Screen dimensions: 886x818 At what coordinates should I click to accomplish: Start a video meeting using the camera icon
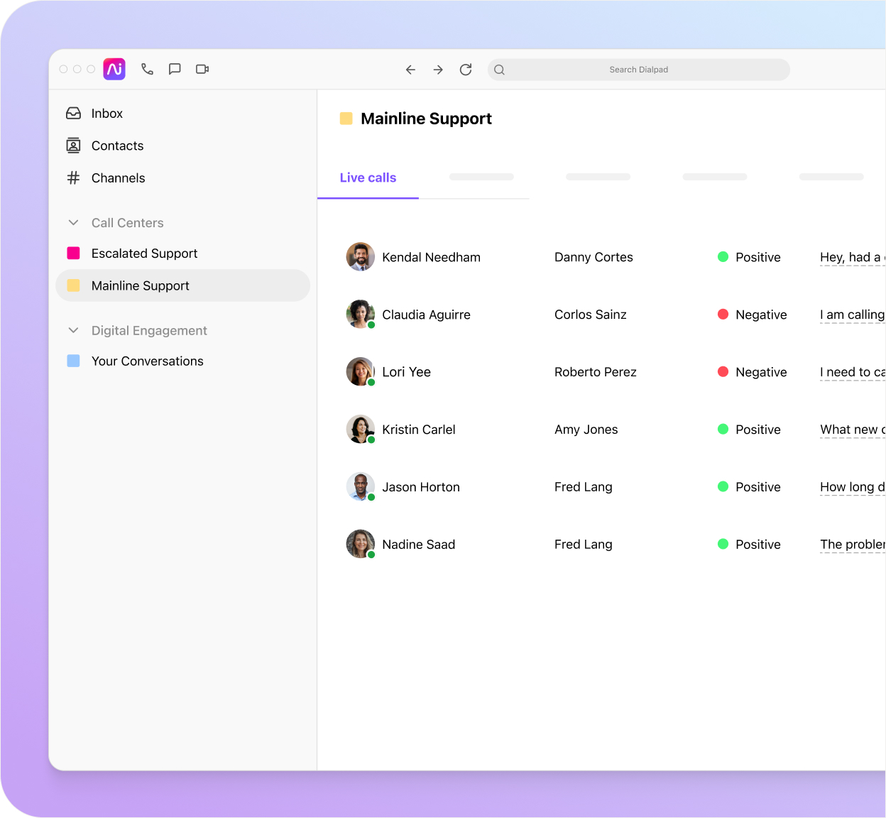(202, 69)
